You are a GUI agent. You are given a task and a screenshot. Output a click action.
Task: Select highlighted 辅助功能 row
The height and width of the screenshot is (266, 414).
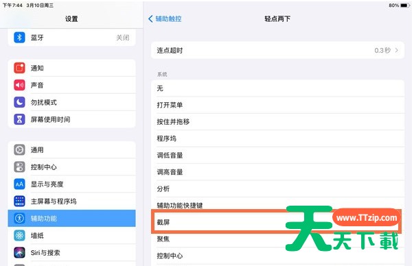[71, 218]
